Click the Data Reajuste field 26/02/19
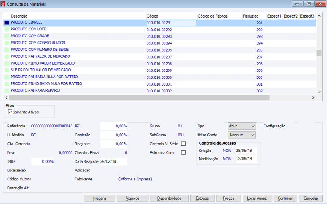The width and height of the screenshot is (327, 204). [x=114, y=162]
